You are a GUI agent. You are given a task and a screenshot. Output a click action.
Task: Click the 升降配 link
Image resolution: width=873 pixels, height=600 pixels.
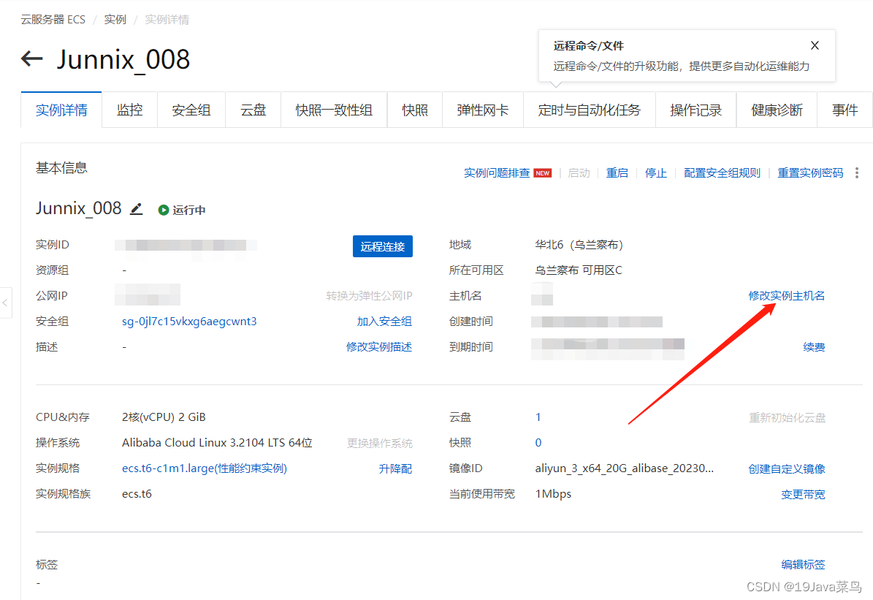click(395, 468)
